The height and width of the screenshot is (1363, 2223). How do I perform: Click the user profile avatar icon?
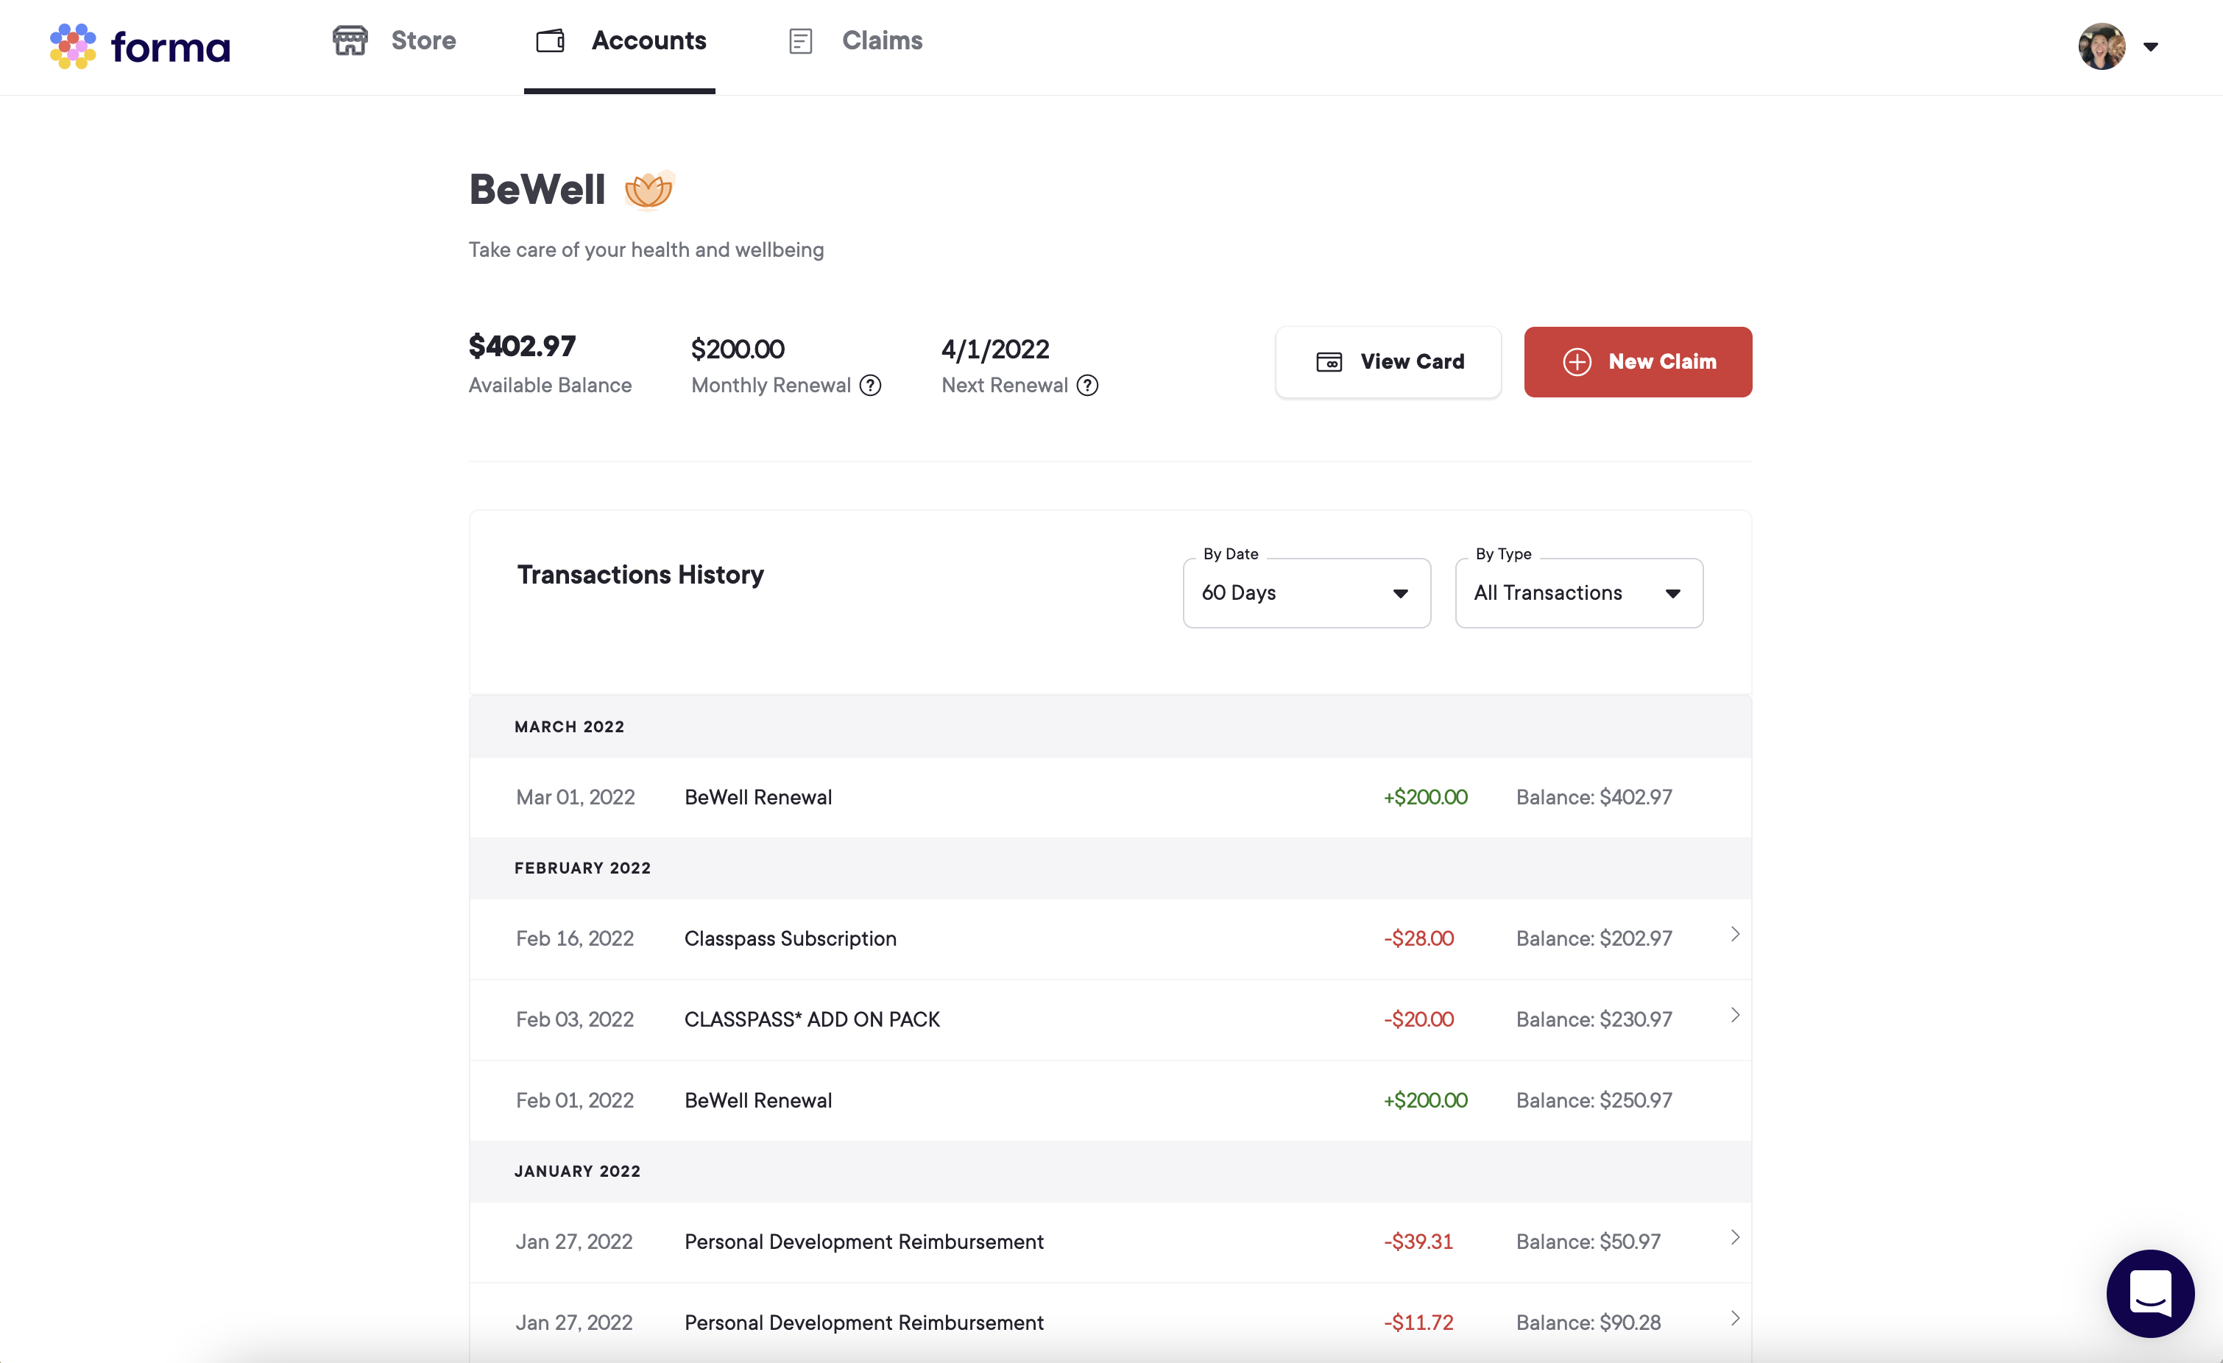(2101, 43)
